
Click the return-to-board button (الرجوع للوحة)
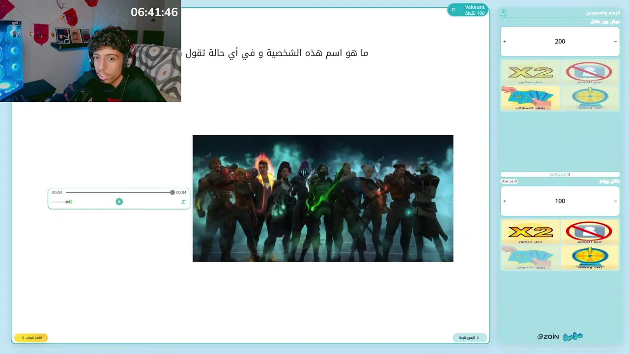(x=470, y=338)
